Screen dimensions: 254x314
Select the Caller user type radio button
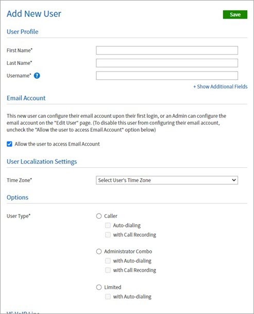[99, 216]
